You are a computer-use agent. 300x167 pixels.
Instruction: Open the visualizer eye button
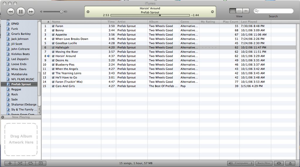click(x=279, y=163)
